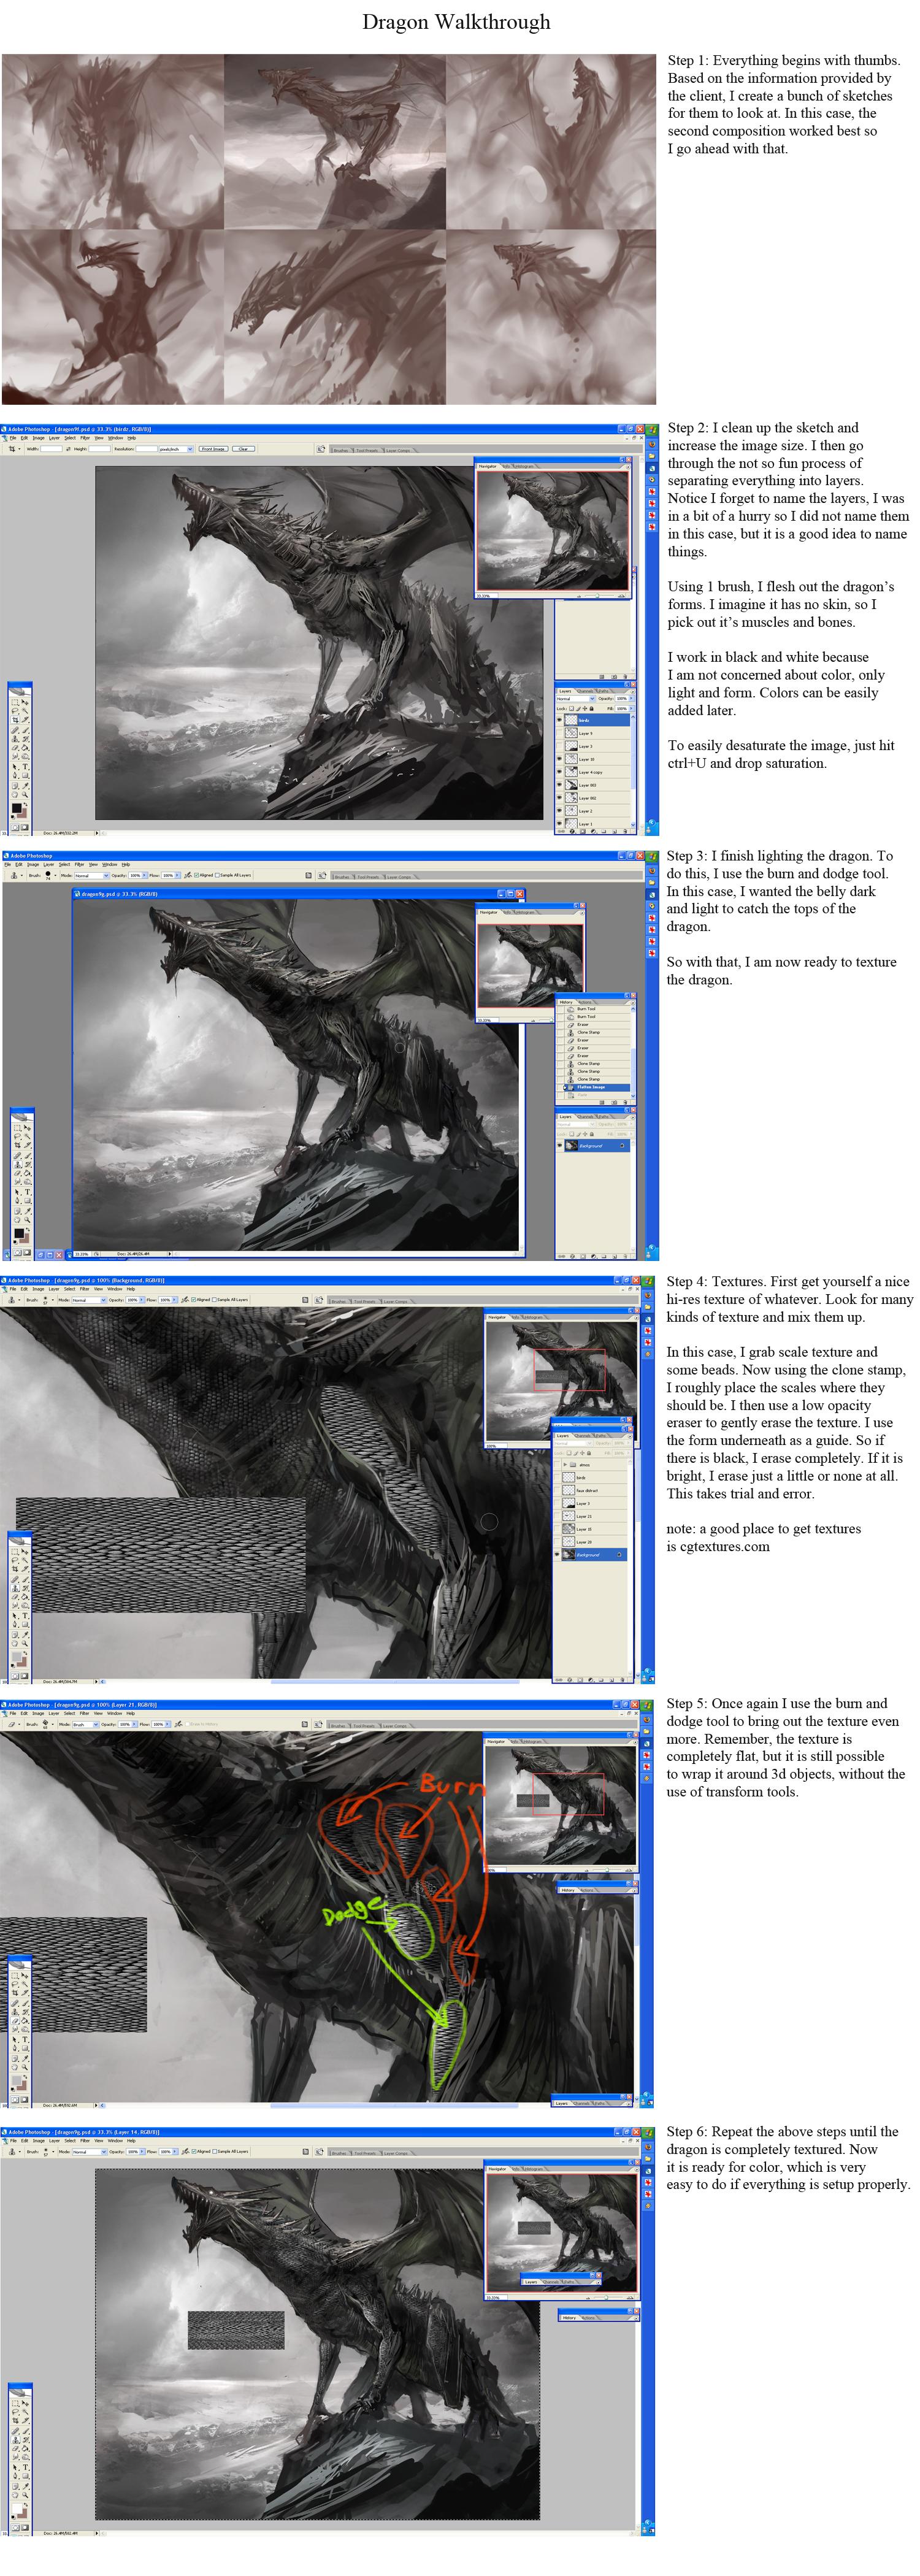The image size is (920, 2576).
Task: Create adjustment layer icon in Step 2 Layers footer
Action: click(594, 832)
